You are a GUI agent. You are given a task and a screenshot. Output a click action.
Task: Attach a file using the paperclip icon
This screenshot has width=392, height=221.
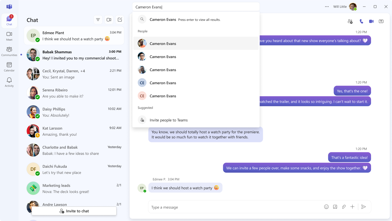(x=344, y=207)
